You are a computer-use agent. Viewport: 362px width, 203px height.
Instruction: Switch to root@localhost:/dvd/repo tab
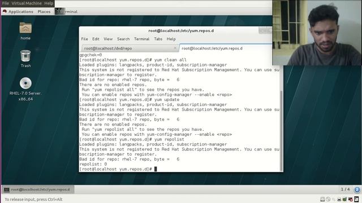[x=130, y=48]
